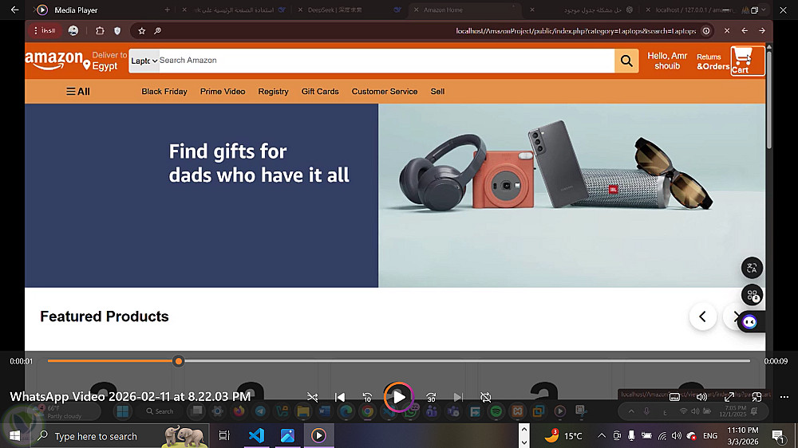Image resolution: width=798 pixels, height=448 pixels.
Task: Click the microphone icon in the system tray
Action: pyautogui.click(x=631, y=436)
